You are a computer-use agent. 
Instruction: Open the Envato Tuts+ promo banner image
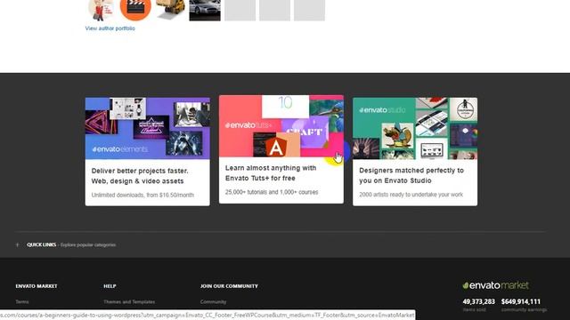pos(281,126)
